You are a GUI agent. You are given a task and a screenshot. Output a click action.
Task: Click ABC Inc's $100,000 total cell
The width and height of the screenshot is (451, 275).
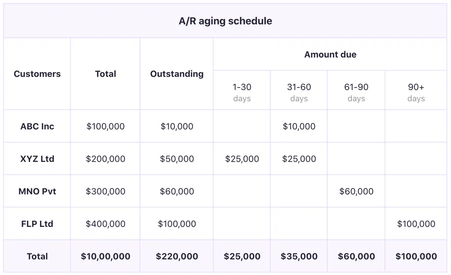(x=105, y=126)
